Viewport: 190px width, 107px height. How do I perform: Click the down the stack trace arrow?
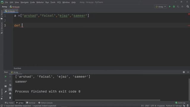[x=10, y=81]
